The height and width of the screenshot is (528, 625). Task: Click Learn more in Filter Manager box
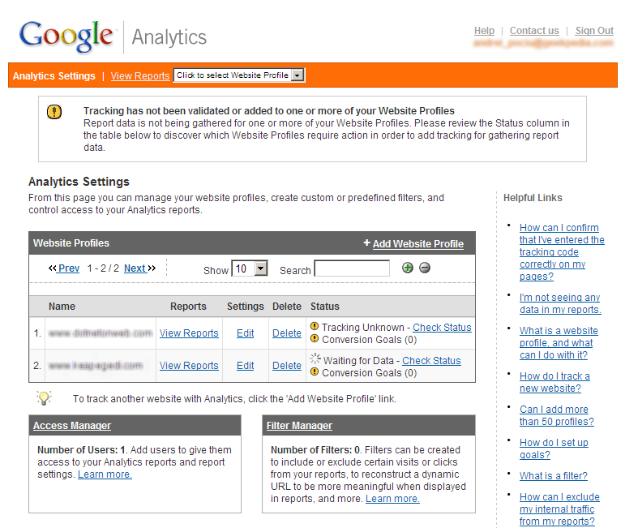392,499
